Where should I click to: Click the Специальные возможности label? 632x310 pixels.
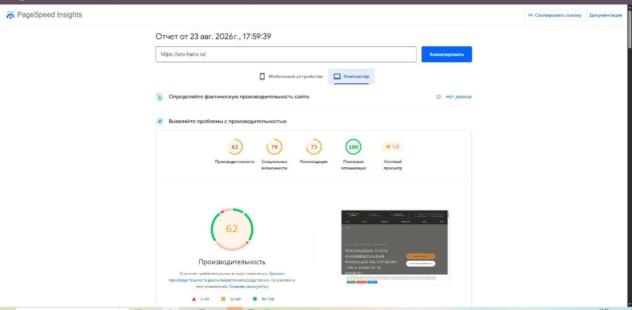coord(274,165)
